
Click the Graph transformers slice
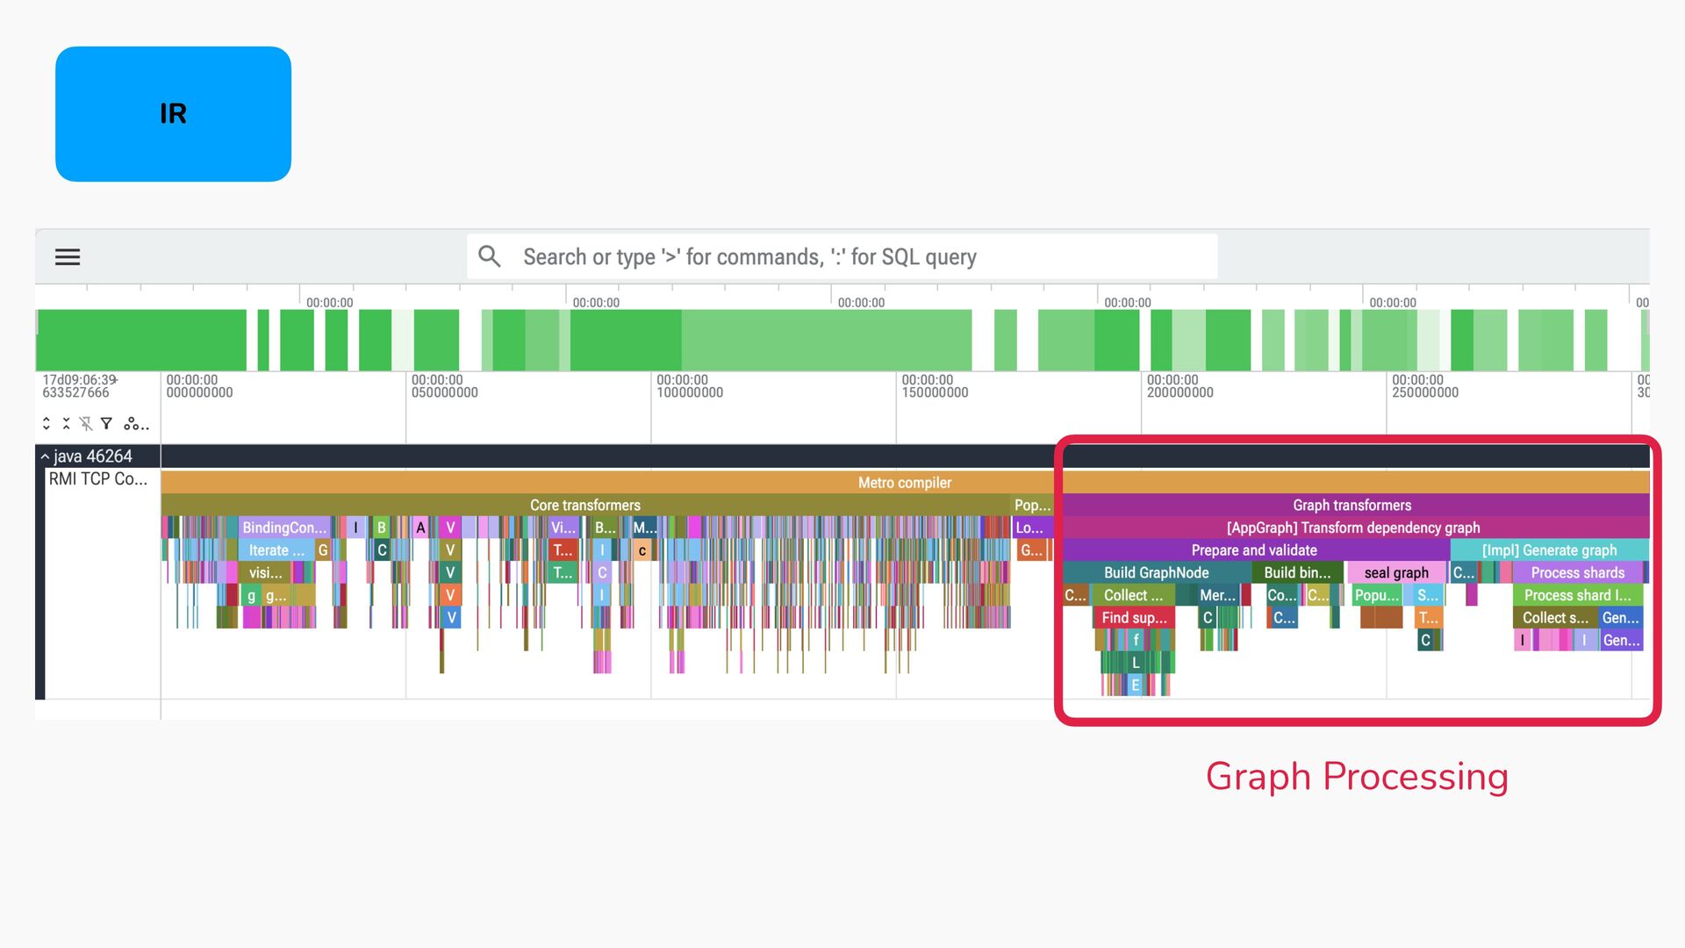coord(1352,505)
